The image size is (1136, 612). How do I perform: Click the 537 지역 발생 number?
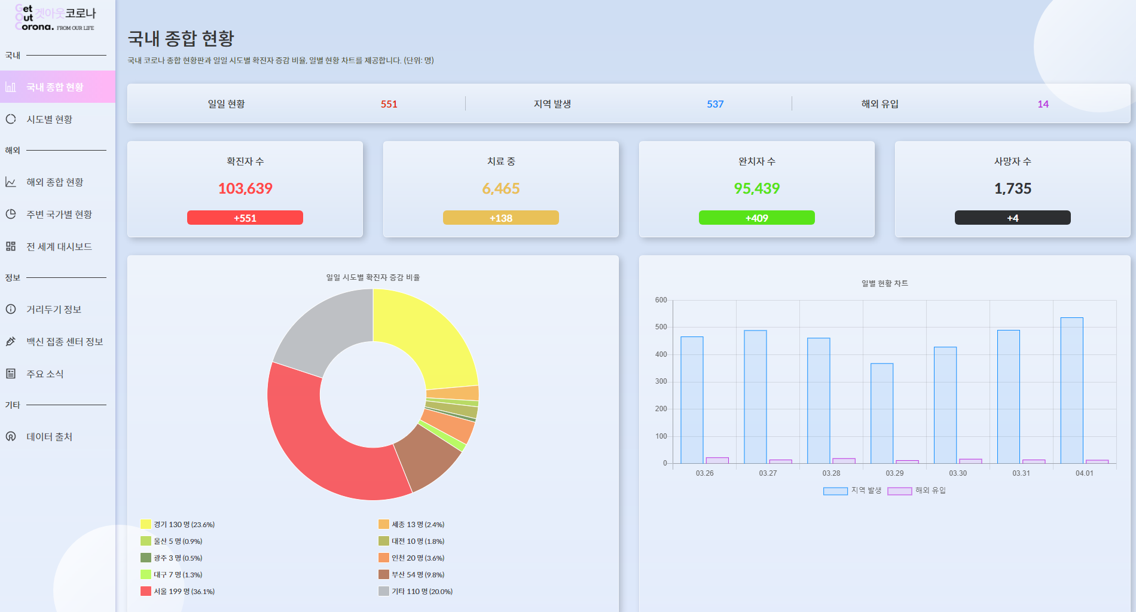click(715, 104)
